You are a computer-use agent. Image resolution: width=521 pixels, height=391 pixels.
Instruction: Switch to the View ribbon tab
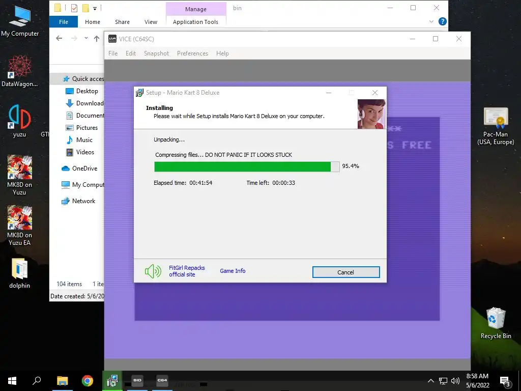(x=151, y=21)
